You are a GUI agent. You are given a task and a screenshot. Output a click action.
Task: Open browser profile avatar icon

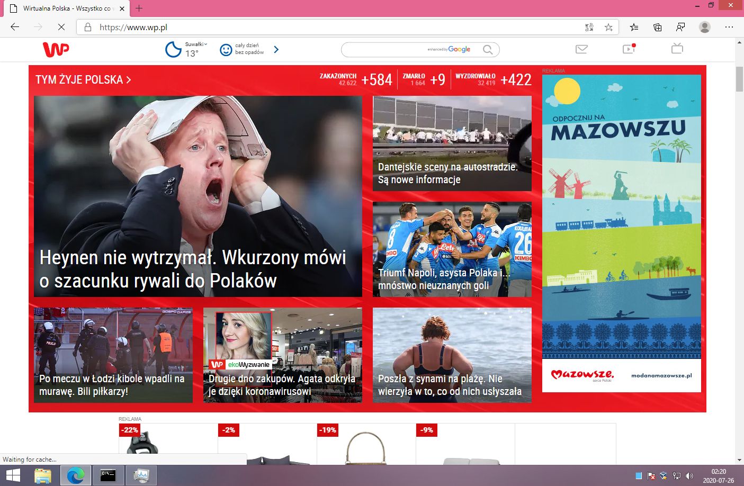(x=704, y=27)
